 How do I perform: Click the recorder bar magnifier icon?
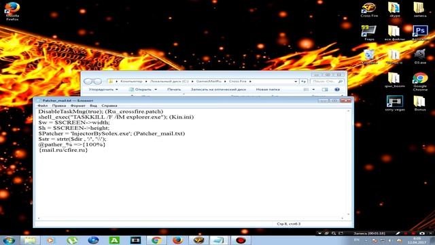pos(334,233)
